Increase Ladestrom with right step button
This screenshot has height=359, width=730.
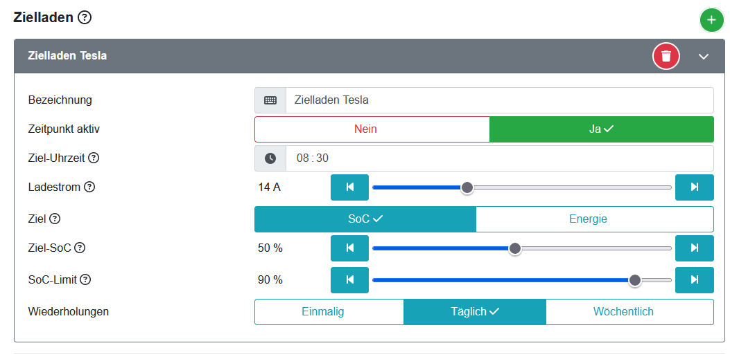tap(694, 187)
